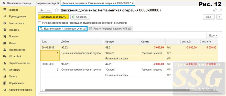Click the home icon on Начальная страница
Viewport: 226px width, 96px height.
pyautogui.click(x=4, y=3)
